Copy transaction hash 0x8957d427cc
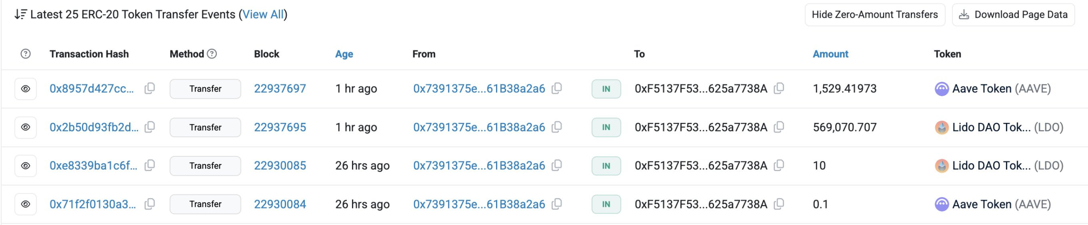The width and height of the screenshot is (1088, 225). point(150,89)
